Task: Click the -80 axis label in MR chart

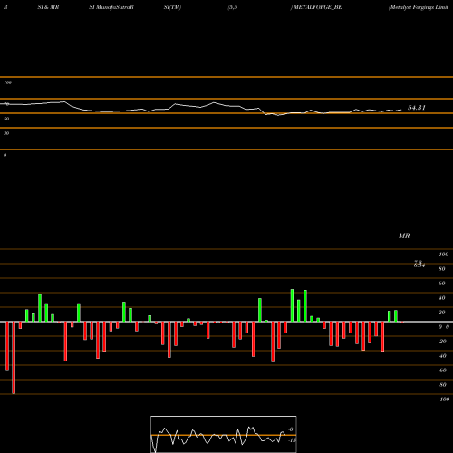Action: point(442,385)
